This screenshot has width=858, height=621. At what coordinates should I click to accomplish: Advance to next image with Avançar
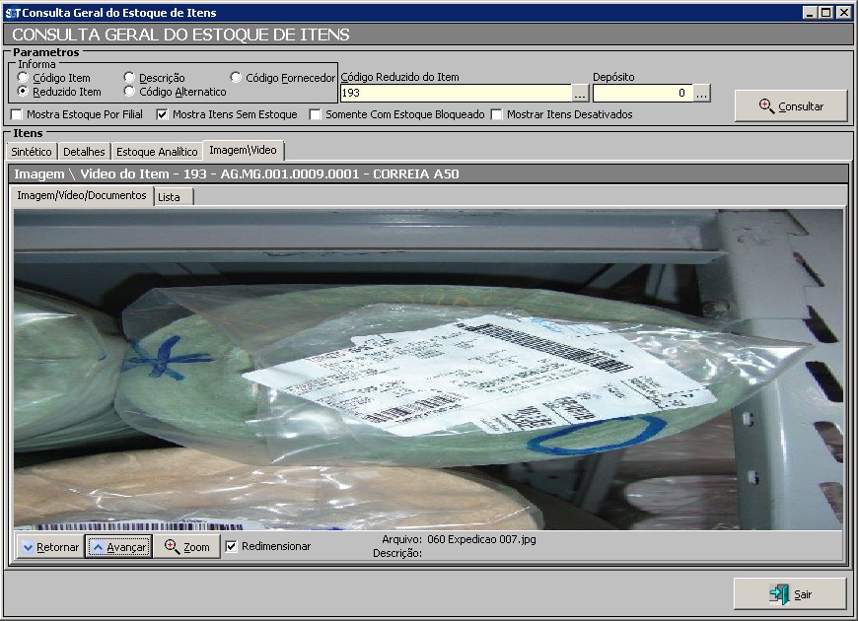118,547
